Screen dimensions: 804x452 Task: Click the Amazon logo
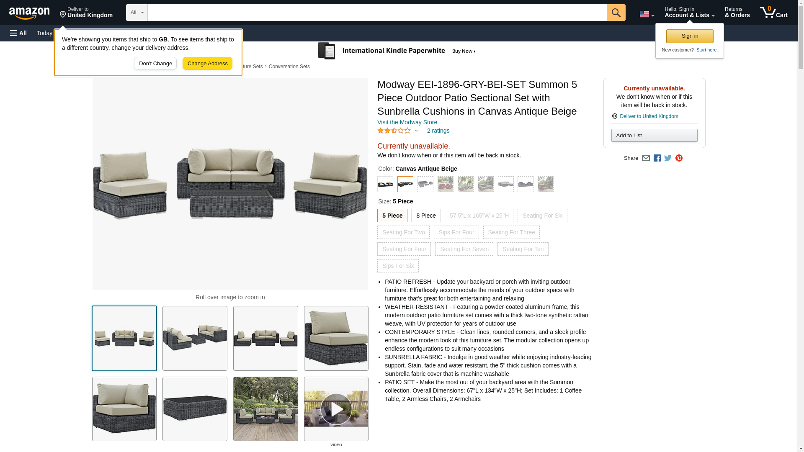pyautogui.click(x=29, y=13)
